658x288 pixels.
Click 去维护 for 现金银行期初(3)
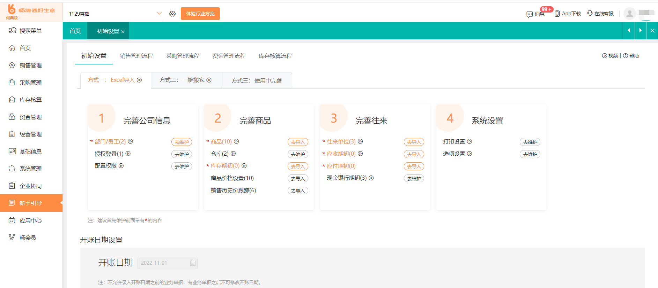(414, 179)
